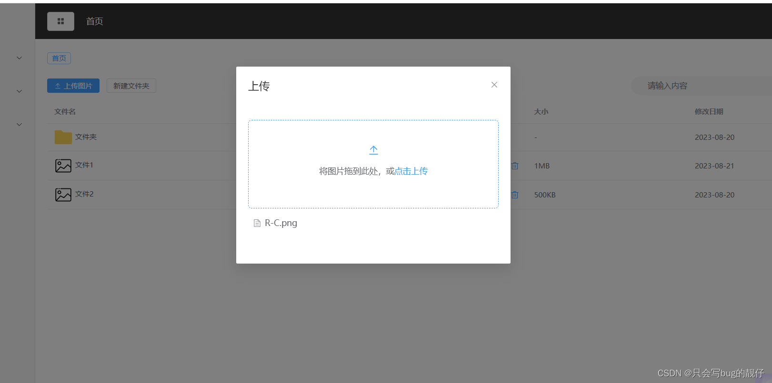This screenshot has height=383, width=772.
Task: Close the 上传 dialog with X
Action: click(x=494, y=85)
